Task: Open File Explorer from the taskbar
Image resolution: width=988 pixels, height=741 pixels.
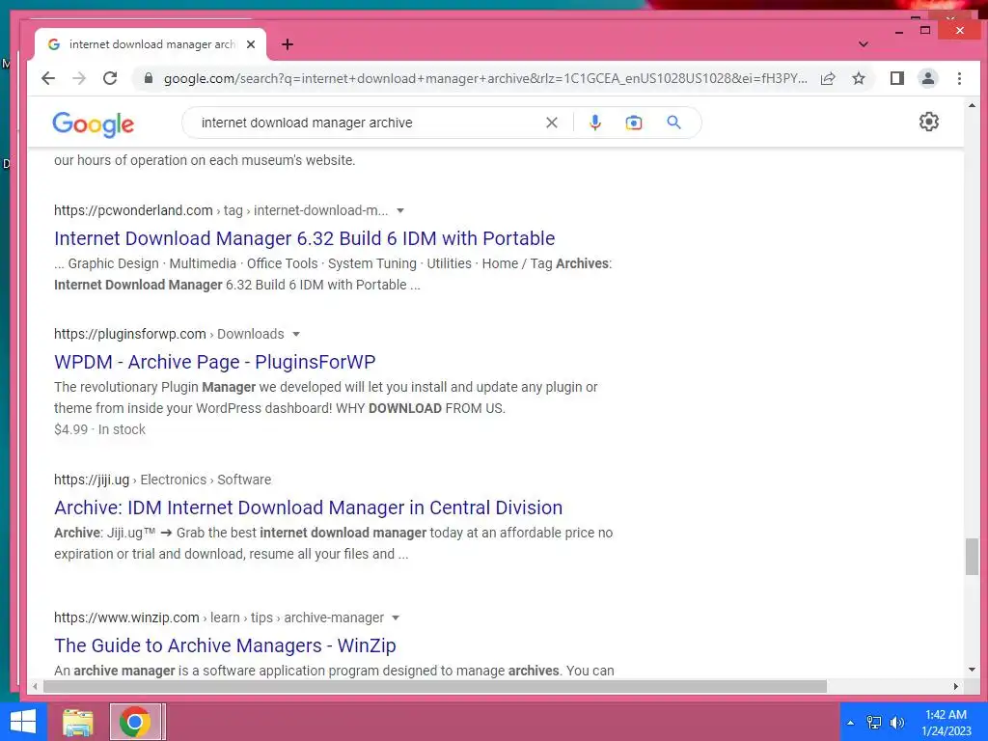Action: (x=78, y=722)
